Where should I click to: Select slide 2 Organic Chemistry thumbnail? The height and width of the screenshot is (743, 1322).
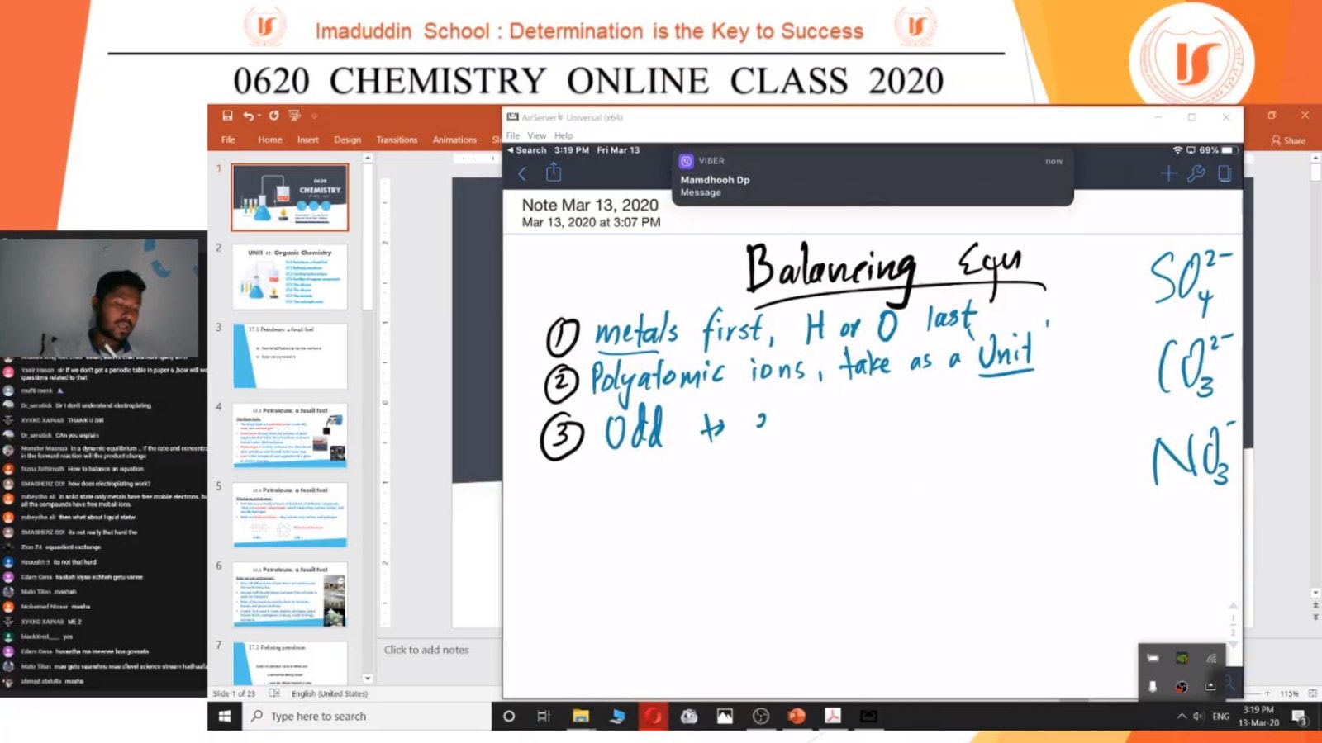(x=290, y=277)
